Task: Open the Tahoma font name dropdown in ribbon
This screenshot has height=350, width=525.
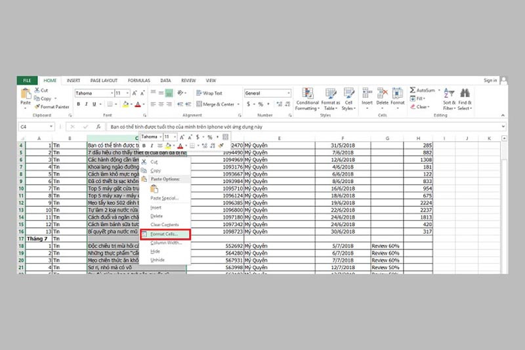Action: pos(112,93)
